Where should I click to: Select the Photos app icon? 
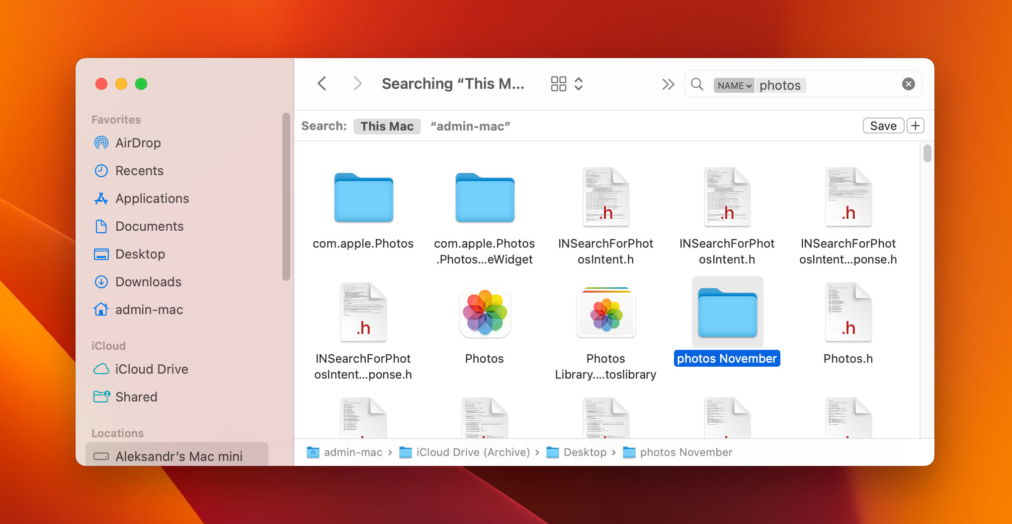click(x=485, y=313)
